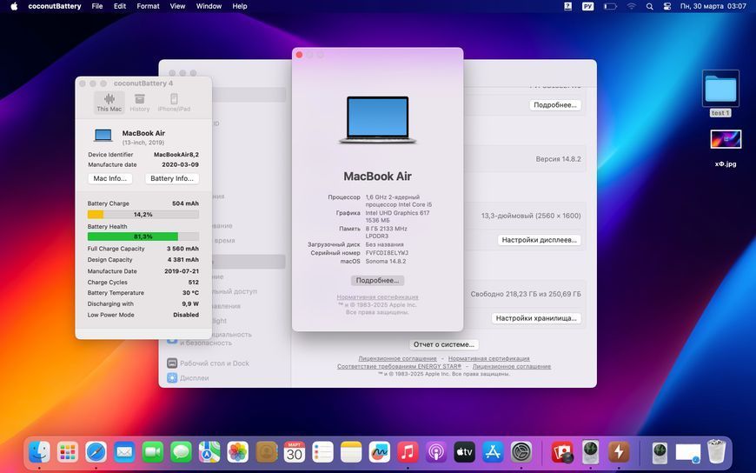
Task: Switch to the iPhone/iPad tab
Action: pyautogui.click(x=174, y=103)
